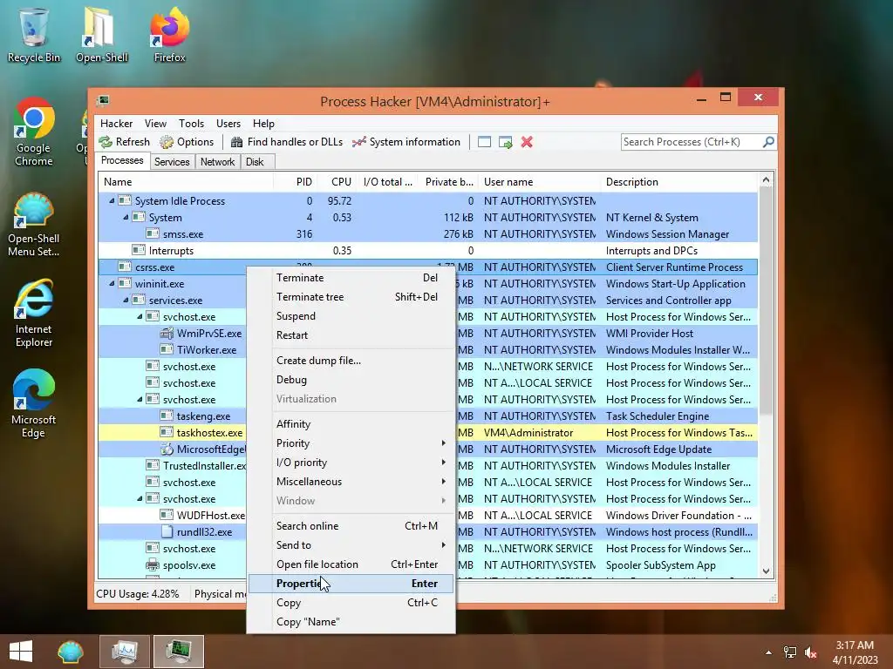Click the Open-Shell shell icon on taskbar
This screenshot has width=893, height=669.
tap(71, 652)
